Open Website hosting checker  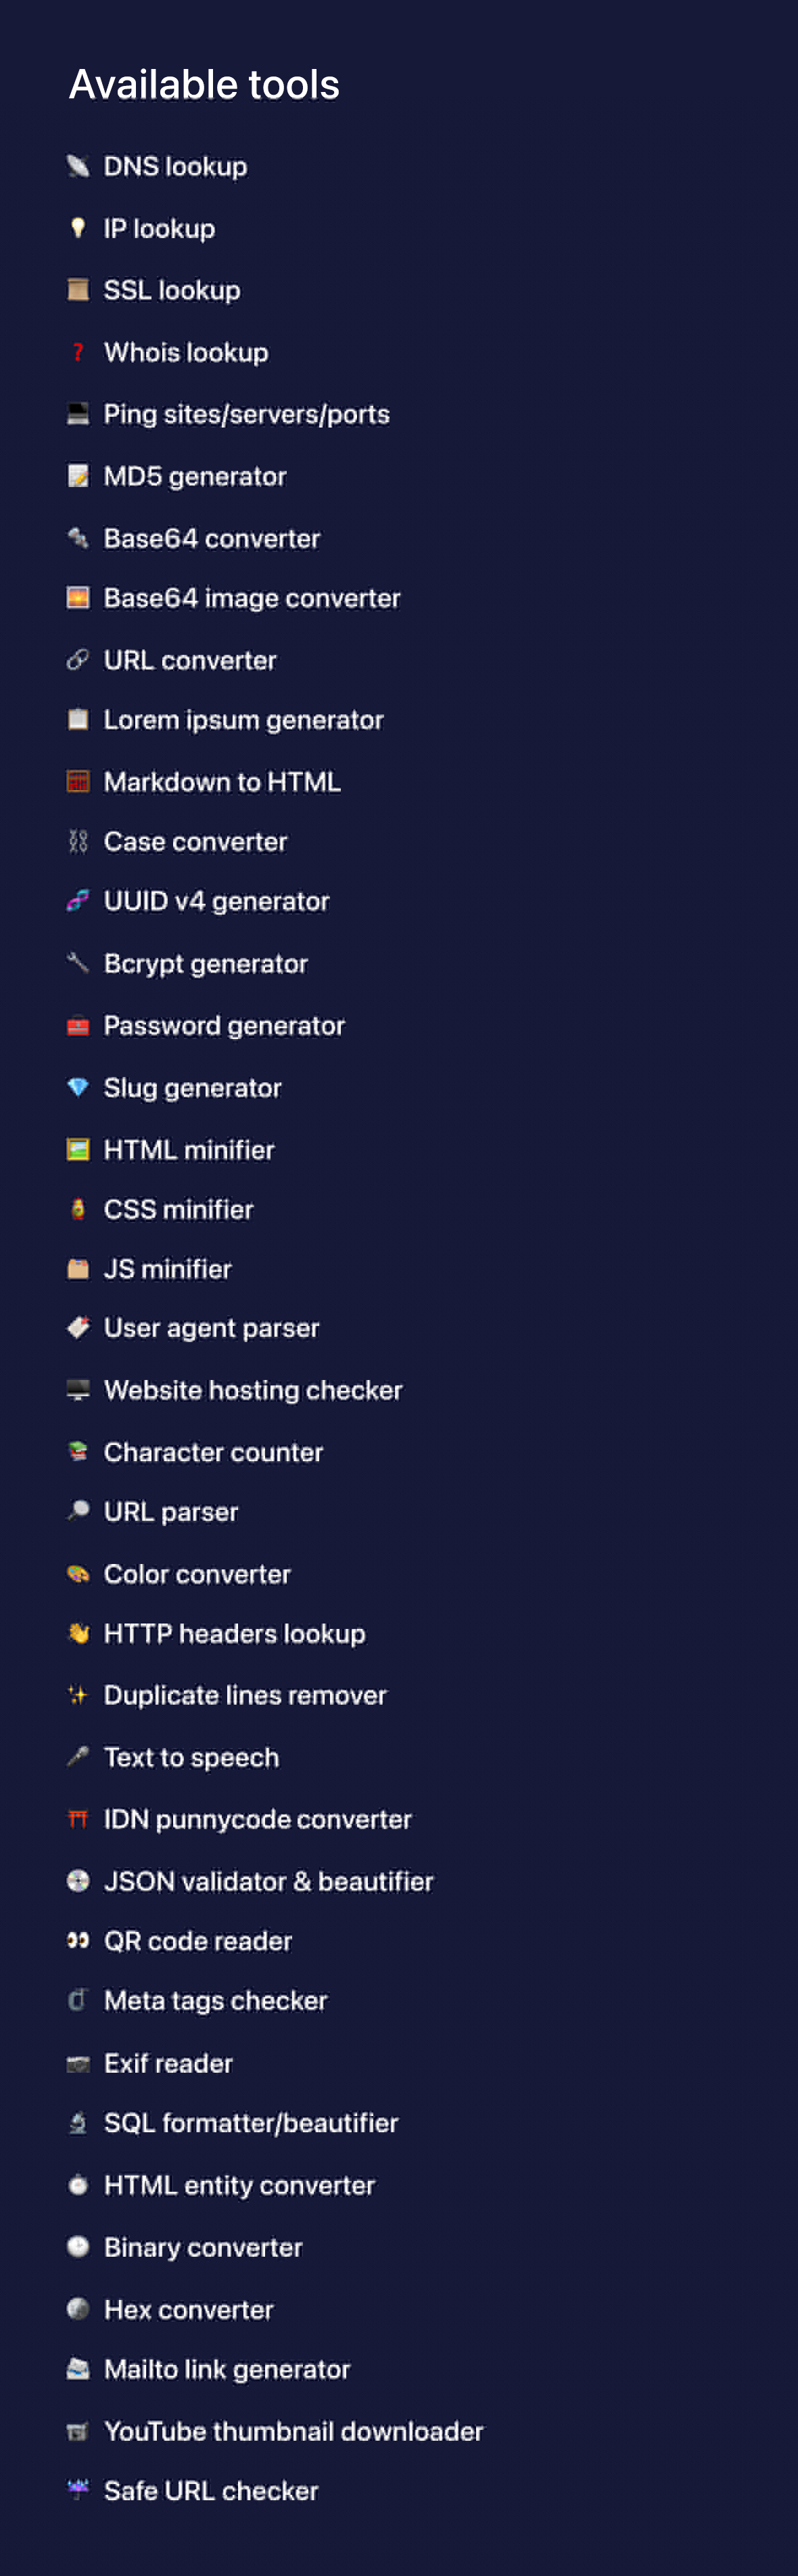click(x=253, y=1390)
